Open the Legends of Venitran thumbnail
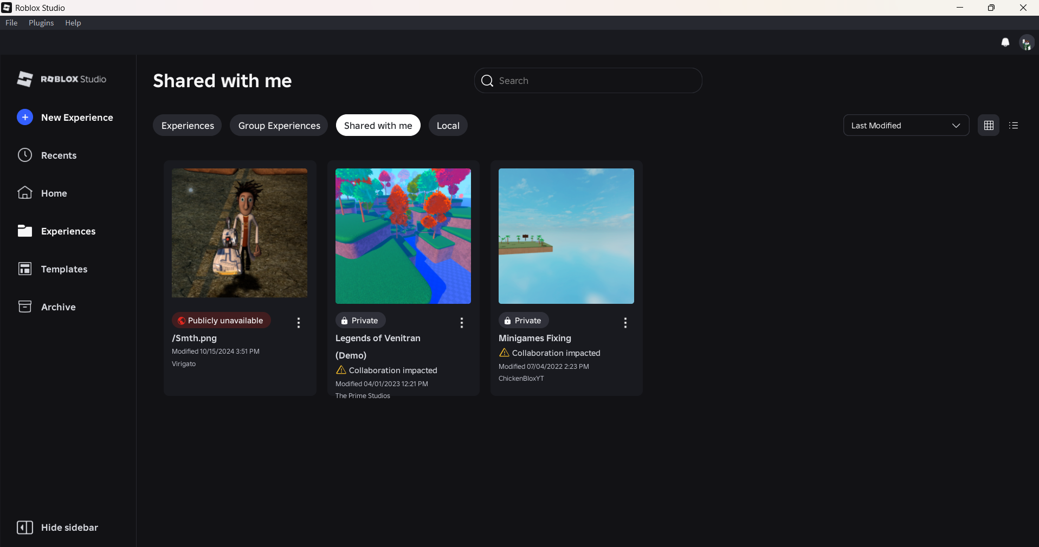Screen dimensions: 1039x547 (x=403, y=236)
